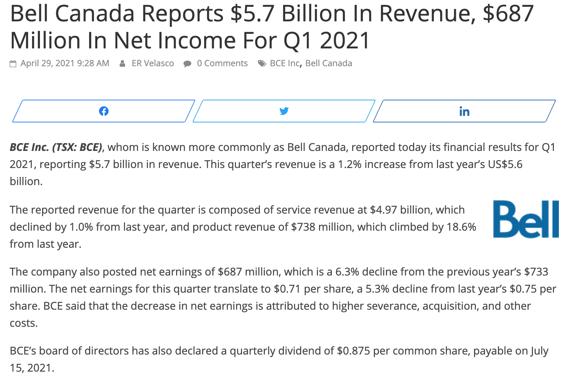Click the paragraph about net earnings of $687 million
Screen dimensions: 566x383
283,297
